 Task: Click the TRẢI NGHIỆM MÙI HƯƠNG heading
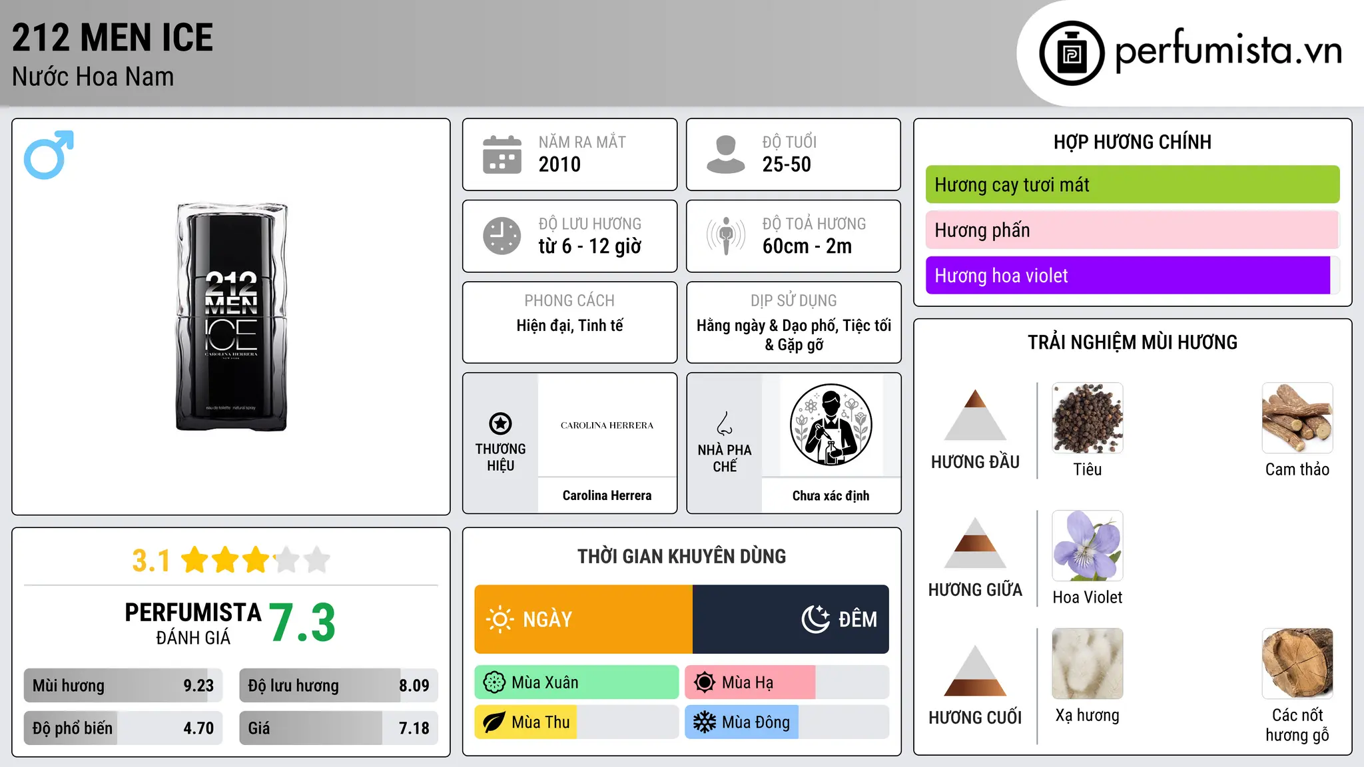(1132, 342)
